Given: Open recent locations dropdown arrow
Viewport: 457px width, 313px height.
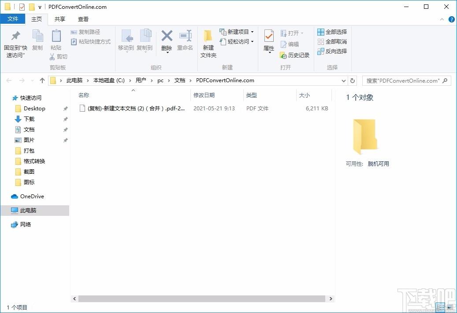Looking at the screenshot, I should (x=32, y=80).
